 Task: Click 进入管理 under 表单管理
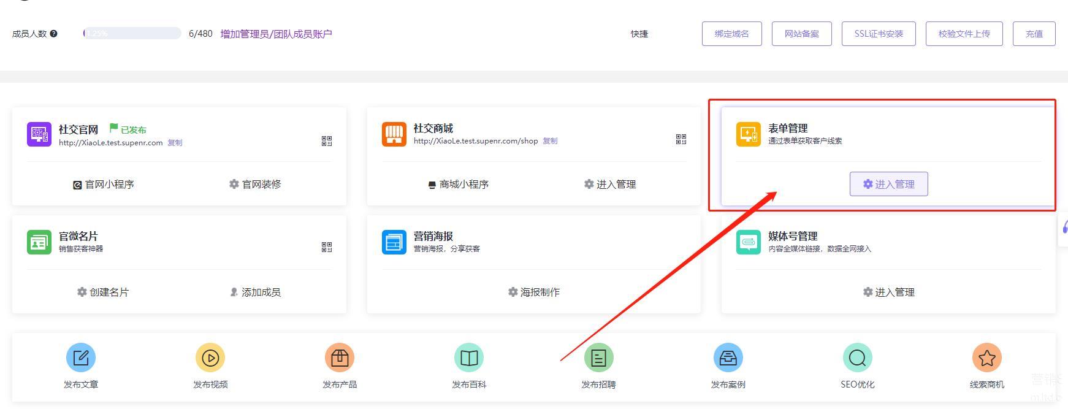click(888, 184)
